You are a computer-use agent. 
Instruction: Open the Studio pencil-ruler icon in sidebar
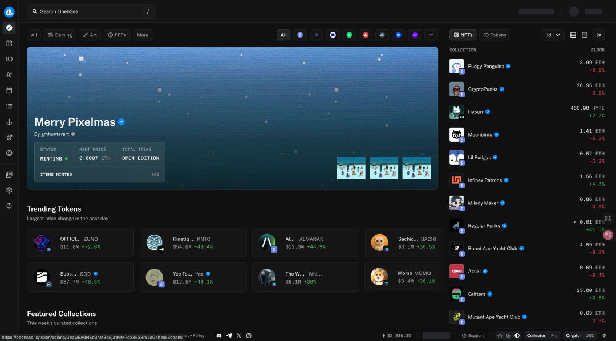click(9, 138)
